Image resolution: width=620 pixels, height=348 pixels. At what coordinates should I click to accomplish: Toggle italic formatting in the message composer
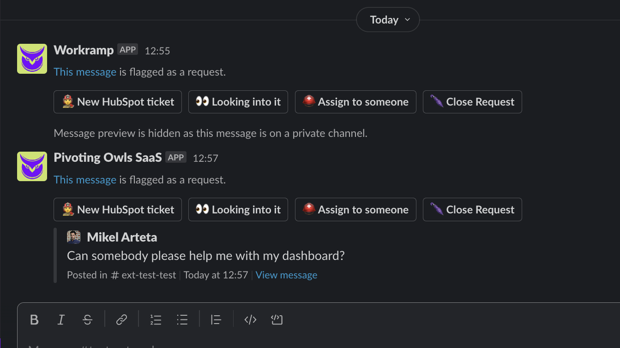tap(61, 319)
